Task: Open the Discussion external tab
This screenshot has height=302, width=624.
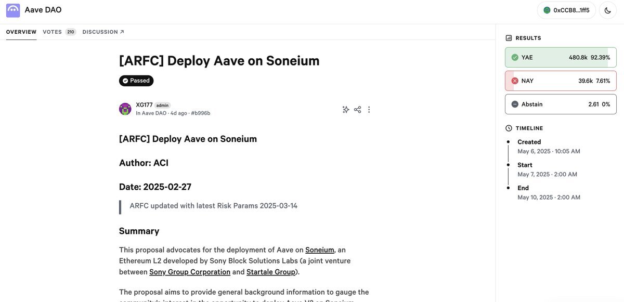Action: click(x=103, y=32)
